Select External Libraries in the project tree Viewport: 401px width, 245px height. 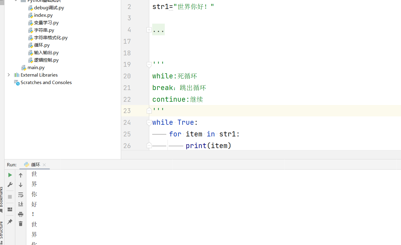click(x=39, y=75)
